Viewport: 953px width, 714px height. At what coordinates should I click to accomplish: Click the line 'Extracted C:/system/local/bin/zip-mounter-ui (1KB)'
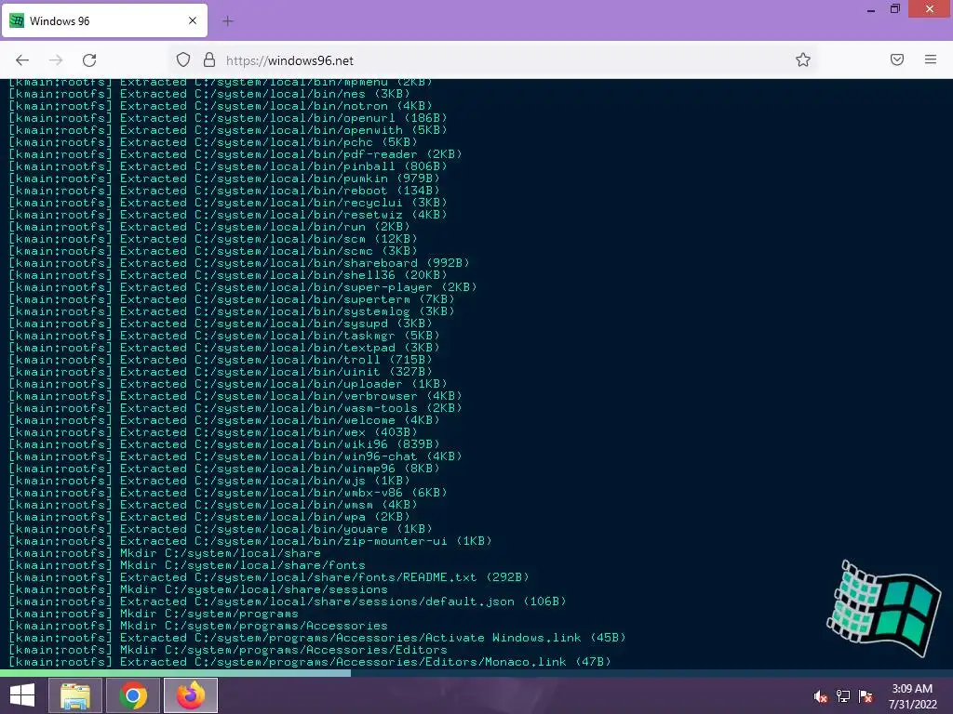(x=305, y=541)
